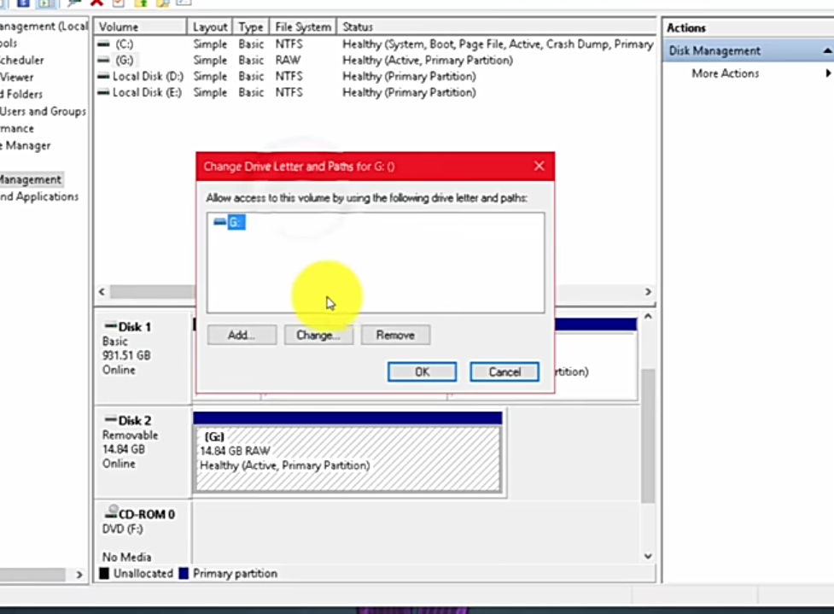Click the Primary partition blue legend swatch
This screenshot has width=834, height=614.
[x=184, y=574]
